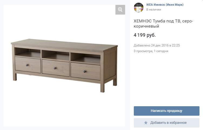Click the magnifier zoom icon on photo
The height and width of the screenshot is (130, 203).
pyautogui.click(x=120, y=9)
